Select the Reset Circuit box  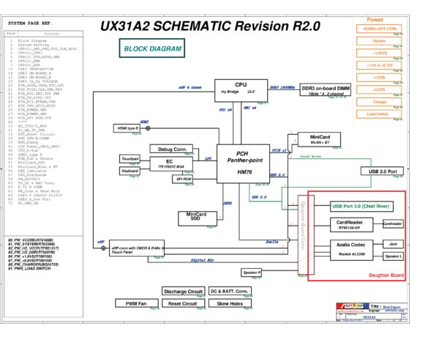184,303
